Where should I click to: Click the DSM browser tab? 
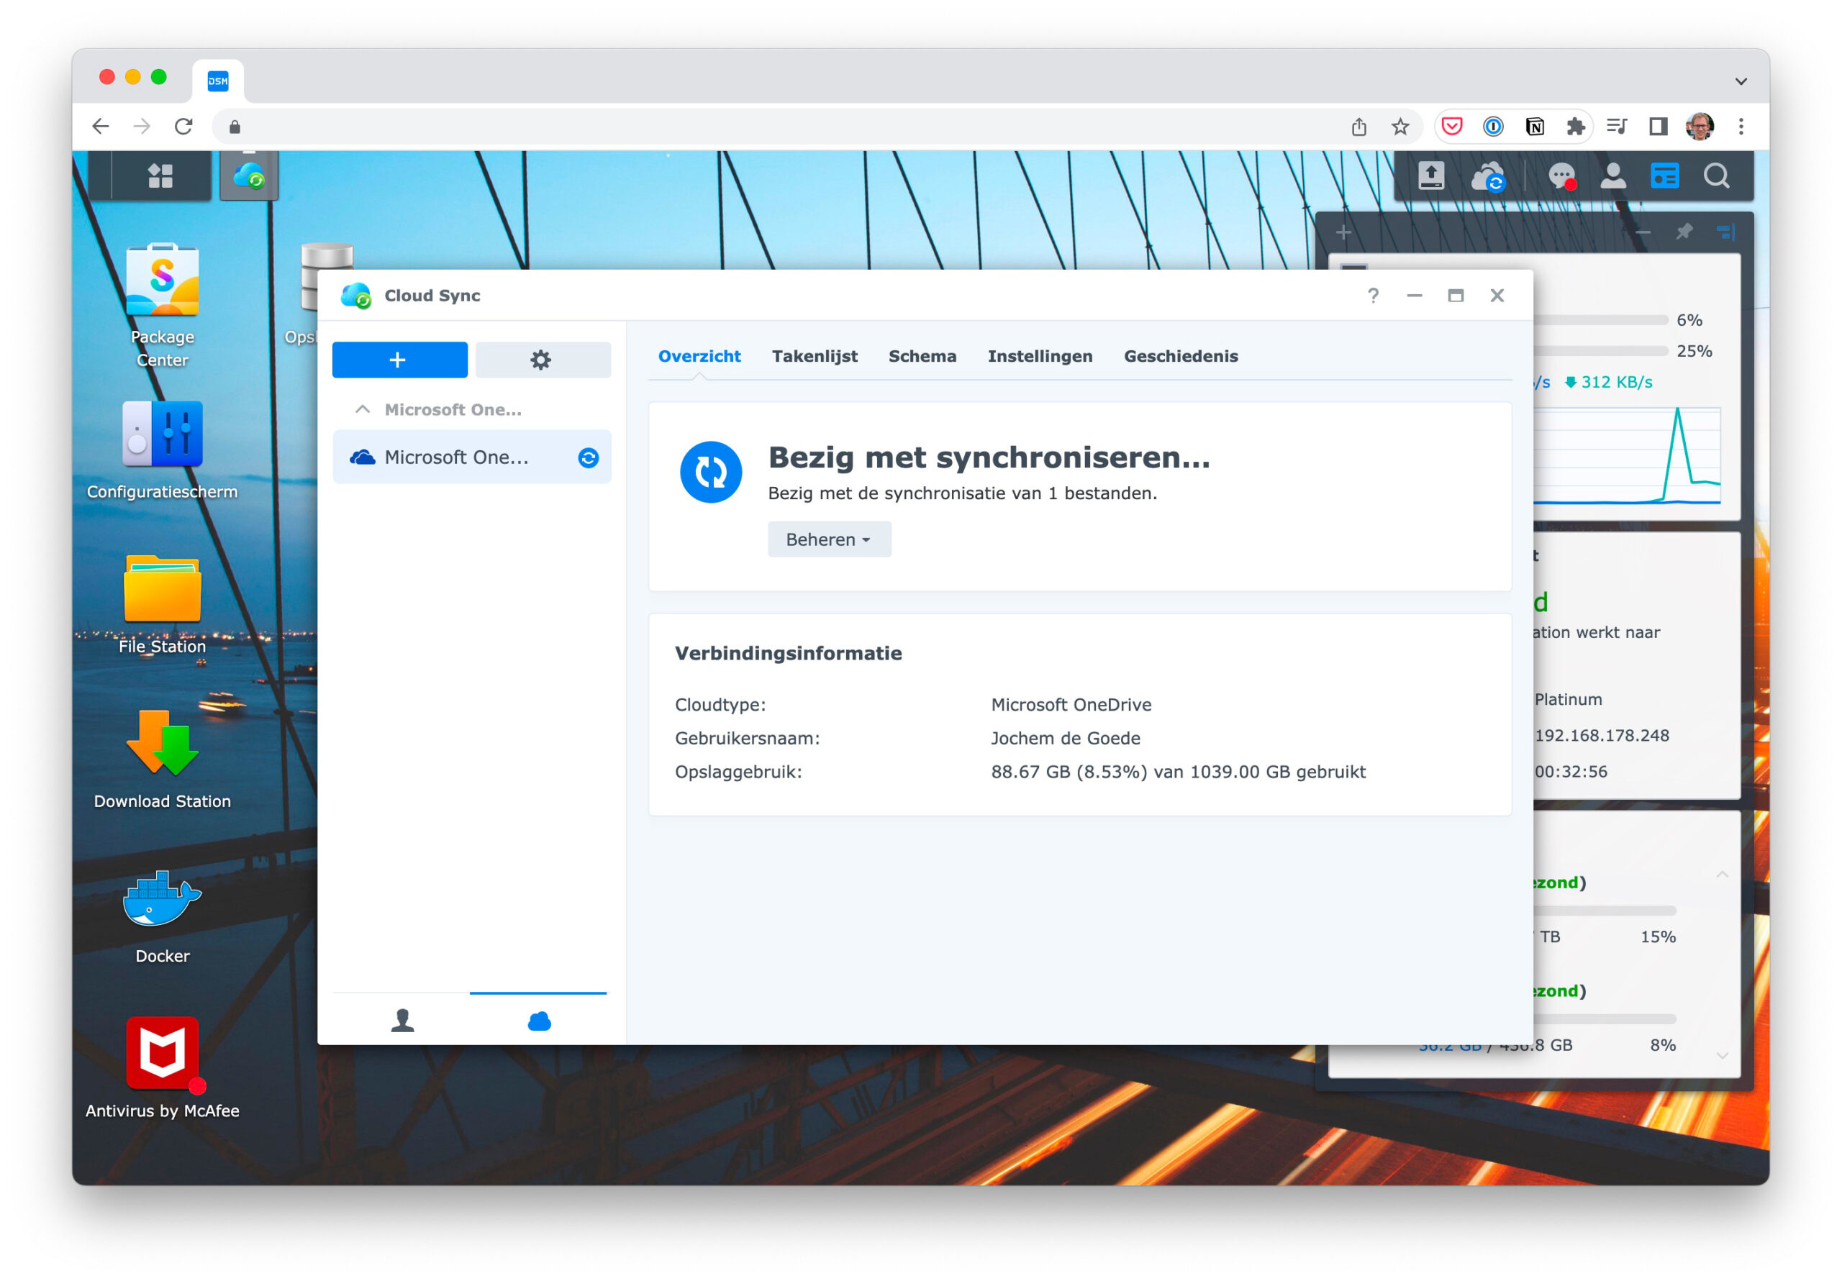(x=218, y=81)
